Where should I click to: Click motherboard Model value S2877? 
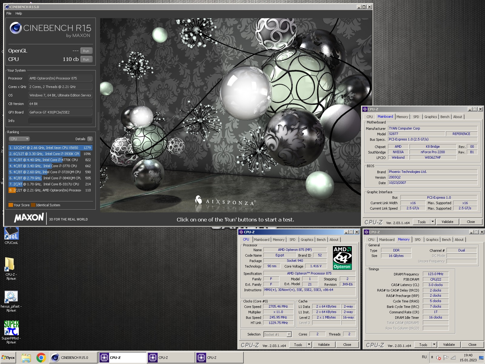[x=416, y=134]
